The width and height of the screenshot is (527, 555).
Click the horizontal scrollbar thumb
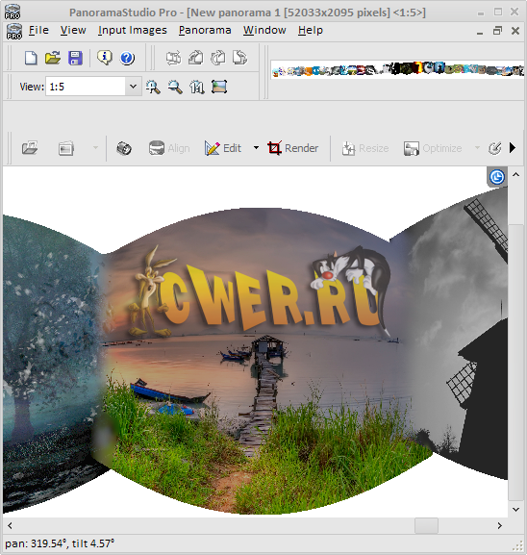tap(426, 525)
